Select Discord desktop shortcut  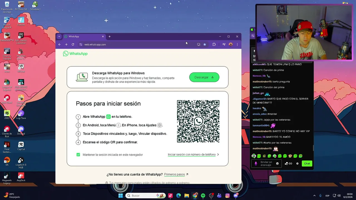(21, 131)
